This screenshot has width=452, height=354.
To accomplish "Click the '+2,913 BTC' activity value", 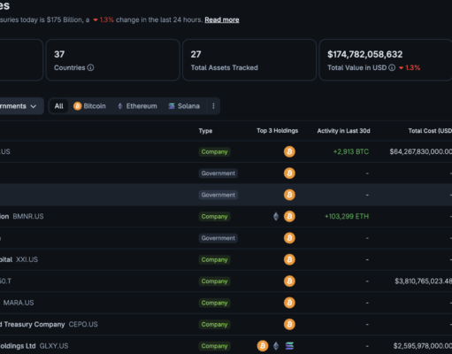I will pyautogui.click(x=351, y=151).
